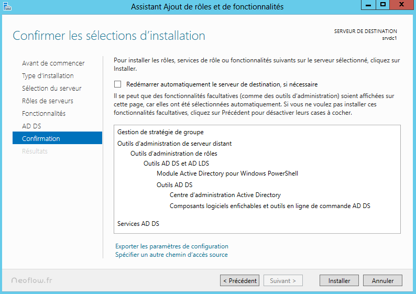
Task: Switch to the Sélection du serveur step
Action: pyautogui.click(x=51, y=89)
